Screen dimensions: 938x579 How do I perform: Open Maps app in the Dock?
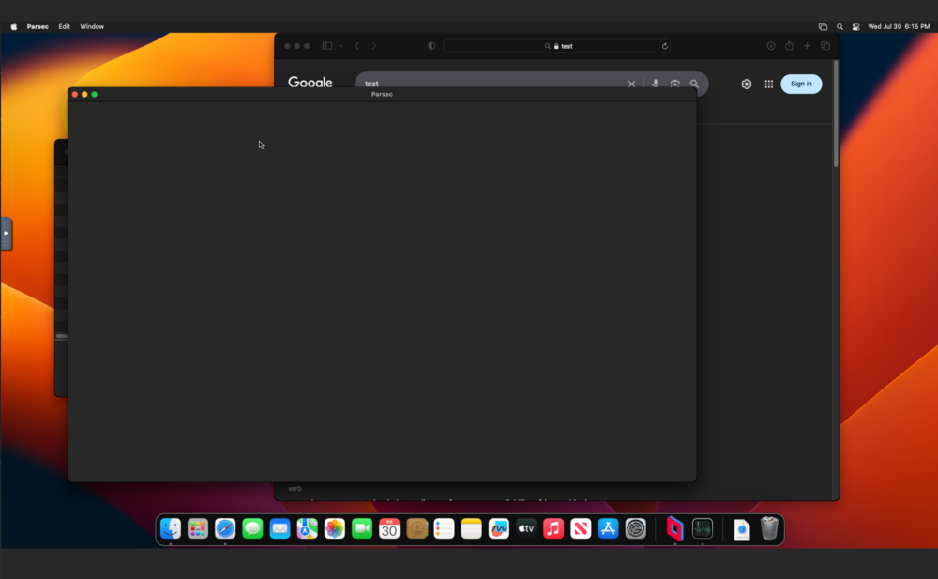(308, 528)
